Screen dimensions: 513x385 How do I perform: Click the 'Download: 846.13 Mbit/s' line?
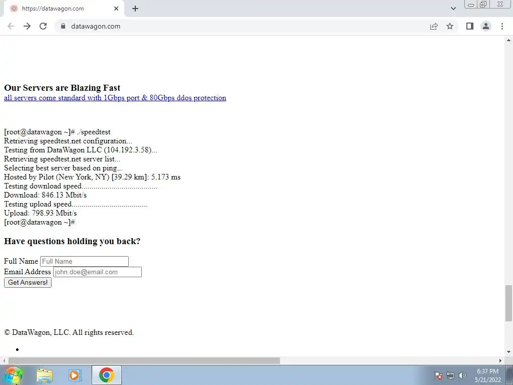click(x=45, y=195)
